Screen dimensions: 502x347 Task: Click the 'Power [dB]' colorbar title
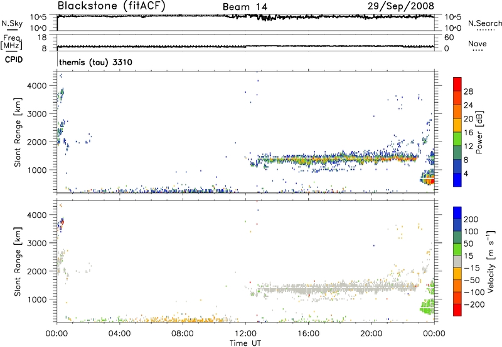tap(479, 132)
